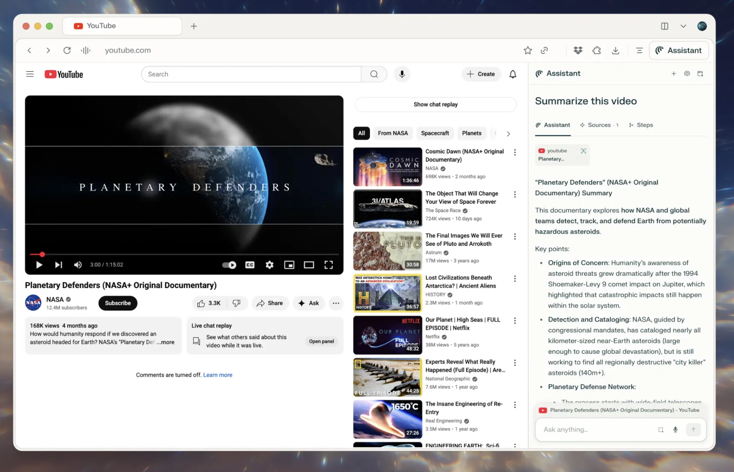Open options menu for Cosmic Dawn video
734x472 pixels.
click(515, 152)
